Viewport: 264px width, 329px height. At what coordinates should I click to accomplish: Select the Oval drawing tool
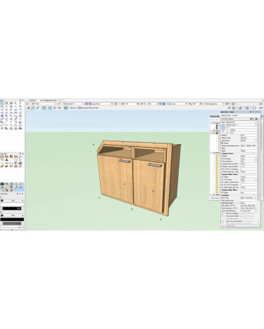point(15,109)
